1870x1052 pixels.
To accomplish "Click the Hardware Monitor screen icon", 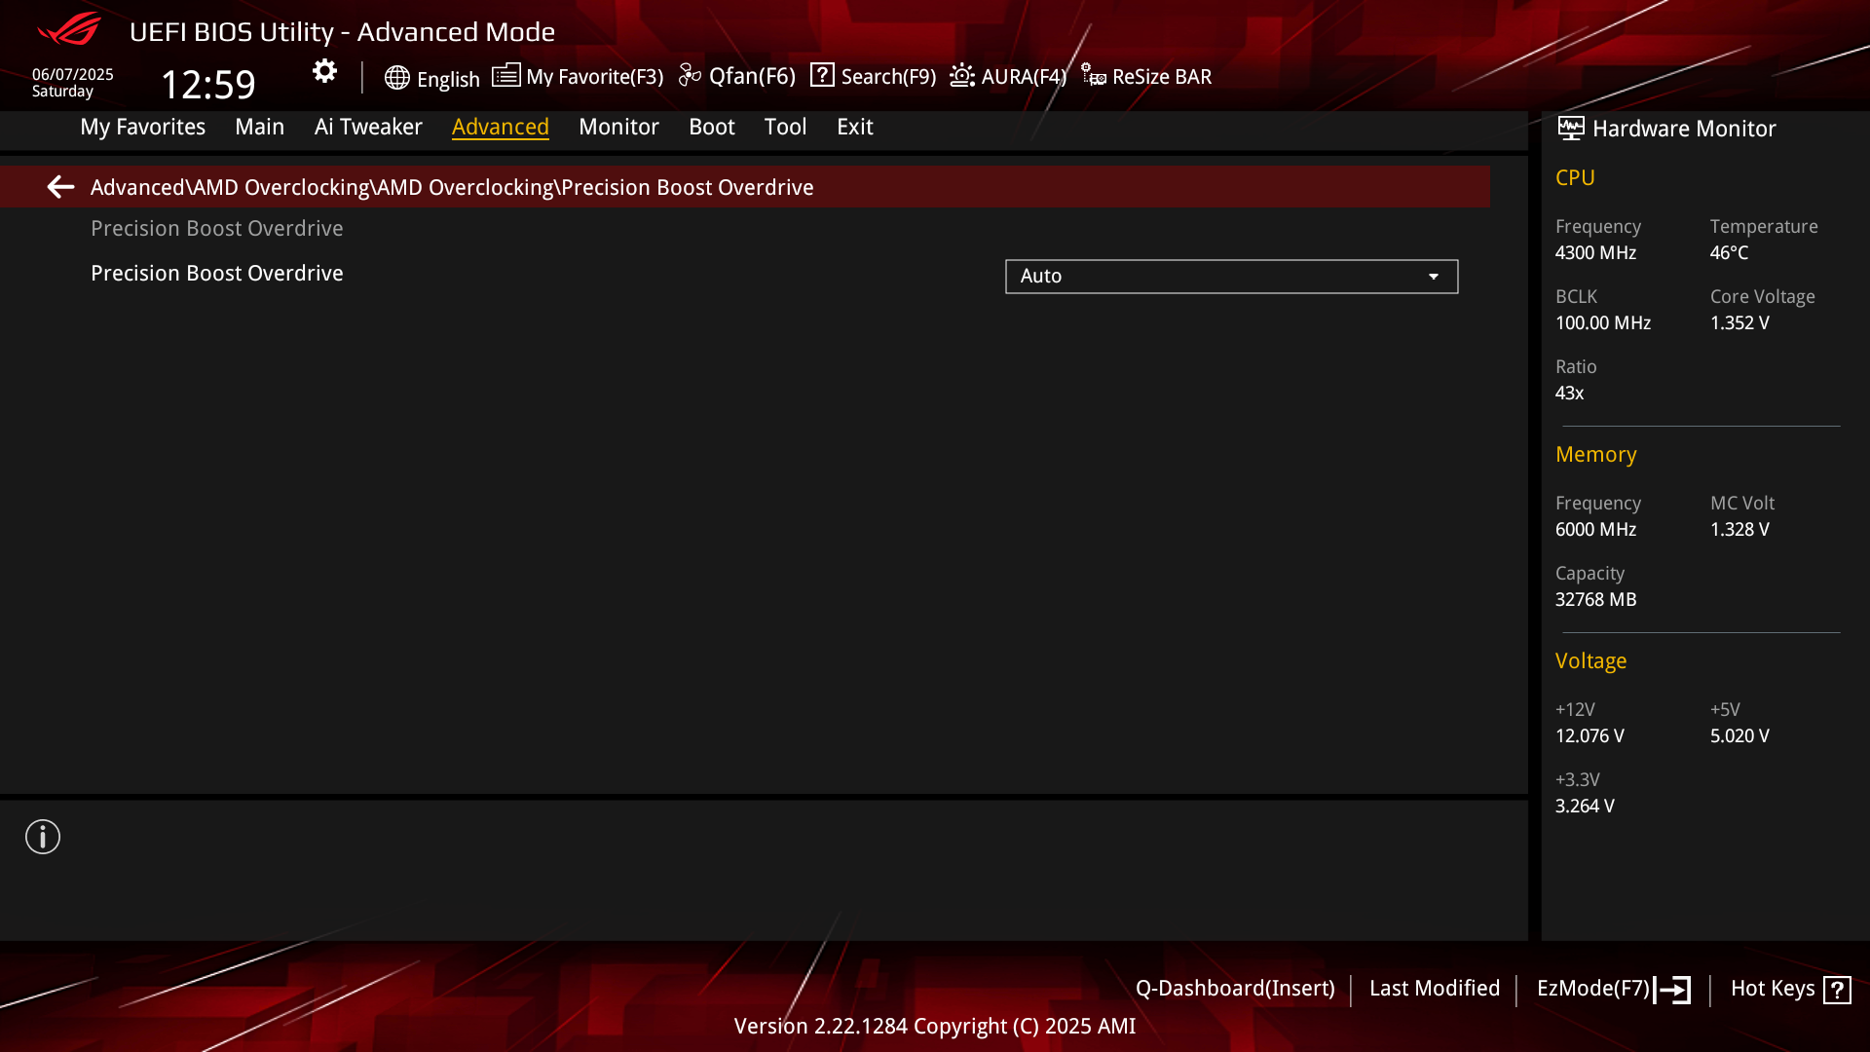I will (1570, 129).
